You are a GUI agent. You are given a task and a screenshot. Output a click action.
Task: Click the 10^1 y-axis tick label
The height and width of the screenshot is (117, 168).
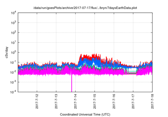click(13, 43)
